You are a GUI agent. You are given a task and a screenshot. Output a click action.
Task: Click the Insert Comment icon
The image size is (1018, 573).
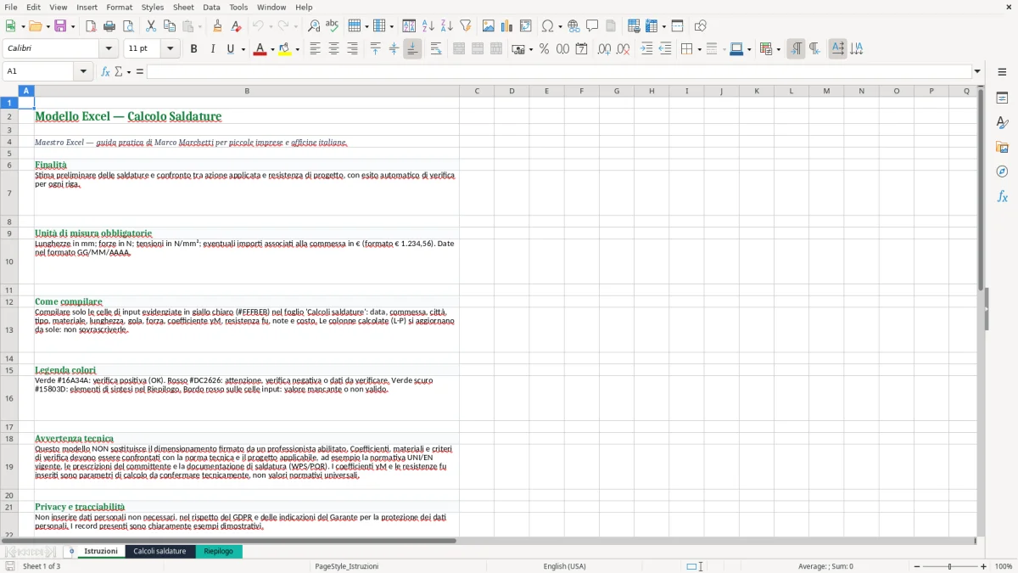(x=592, y=26)
